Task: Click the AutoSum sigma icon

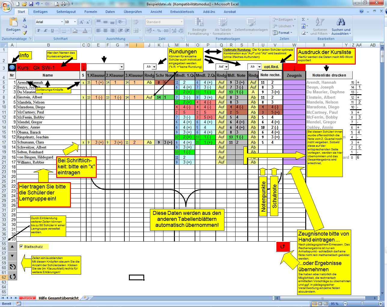Action: pyautogui.click(x=303, y=20)
